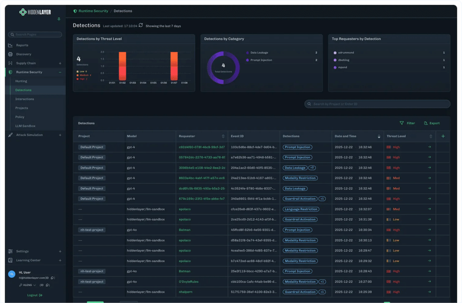
Task: Expand the Settings section
Action: [60, 252]
